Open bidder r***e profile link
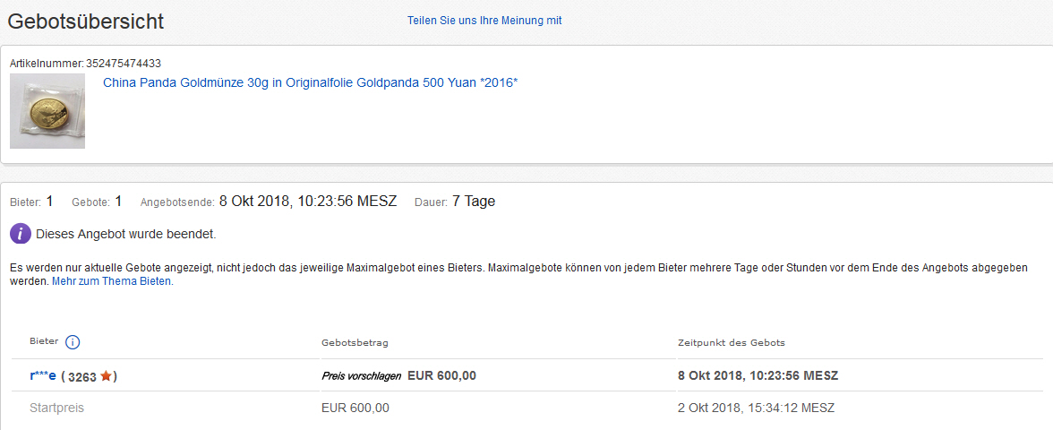The width and height of the screenshot is (1053, 430). coord(43,375)
